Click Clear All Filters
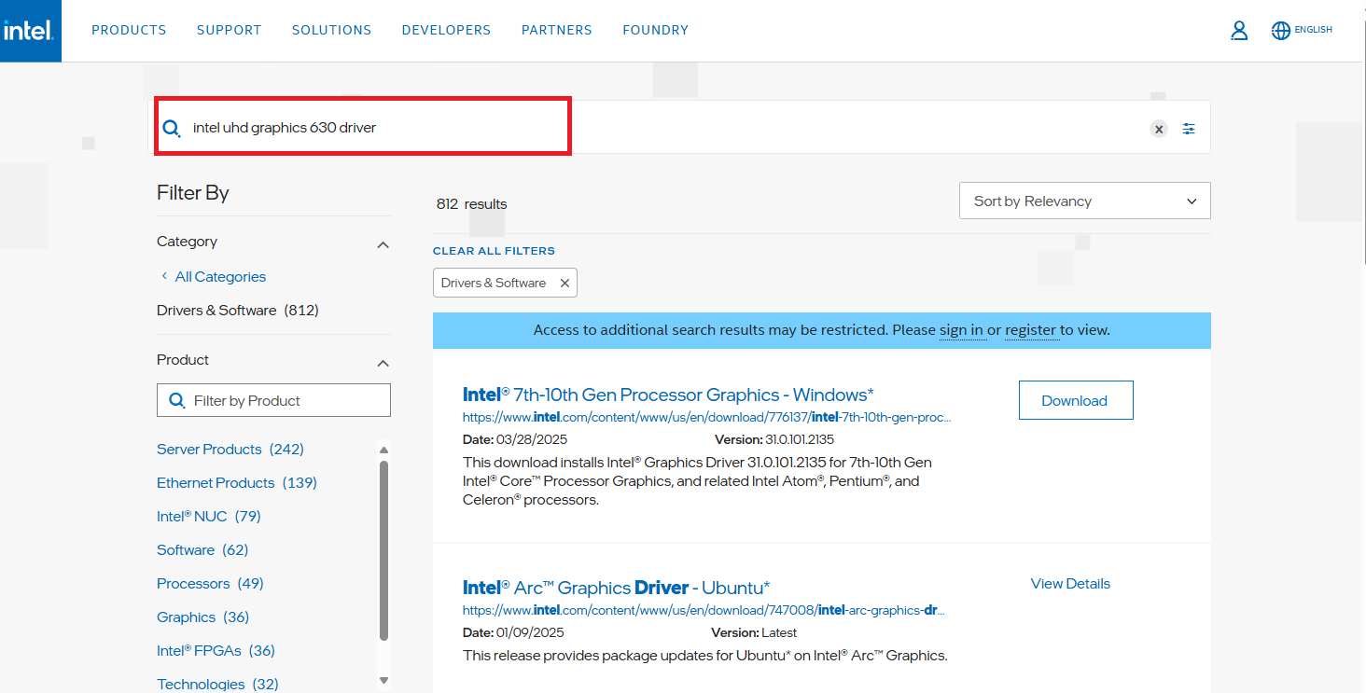 tap(494, 251)
